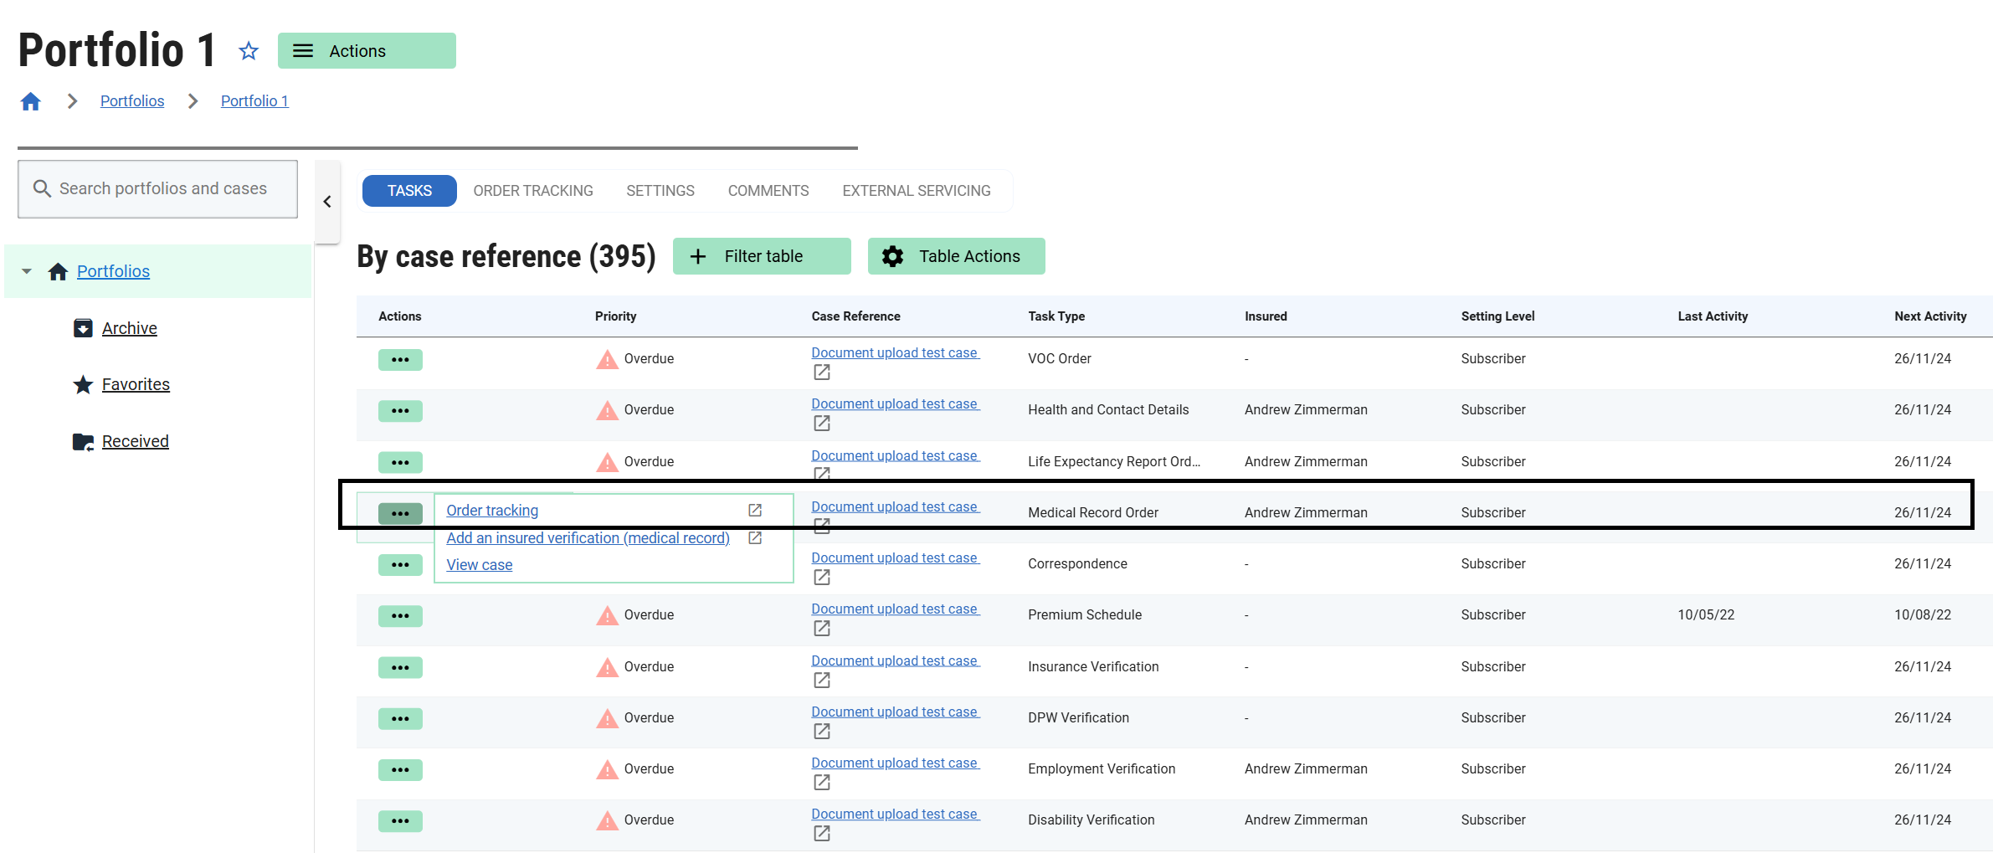Select View case from the actions popup
Image resolution: width=1993 pixels, height=853 pixels.
point(479,565)
